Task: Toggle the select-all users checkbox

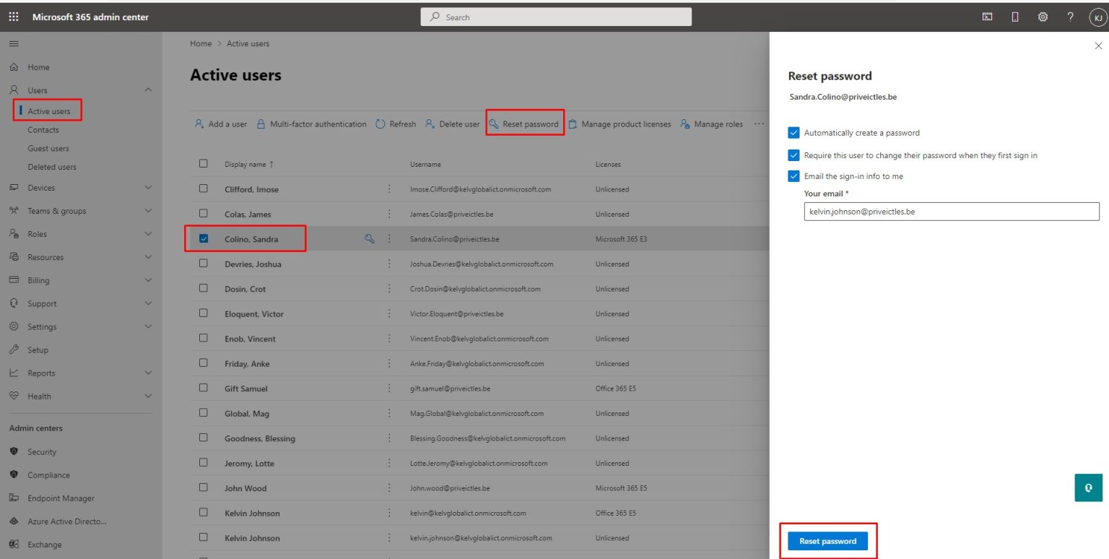Action: (x=204, y=163)
